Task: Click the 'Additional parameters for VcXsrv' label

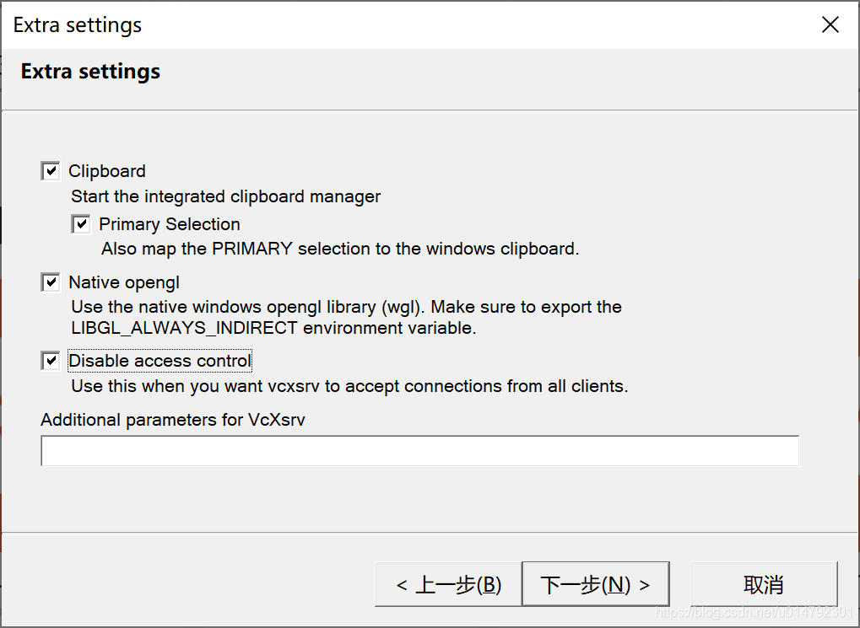Action: (173, 420)
